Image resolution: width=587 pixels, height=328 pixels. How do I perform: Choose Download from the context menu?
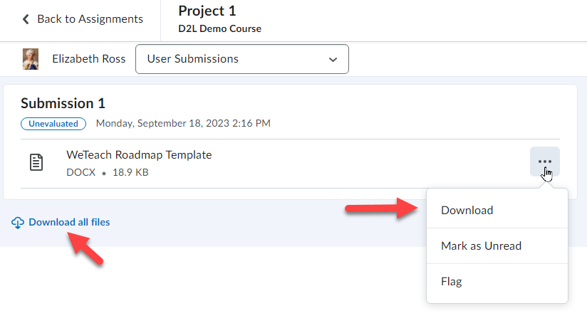tap(467, 210)
